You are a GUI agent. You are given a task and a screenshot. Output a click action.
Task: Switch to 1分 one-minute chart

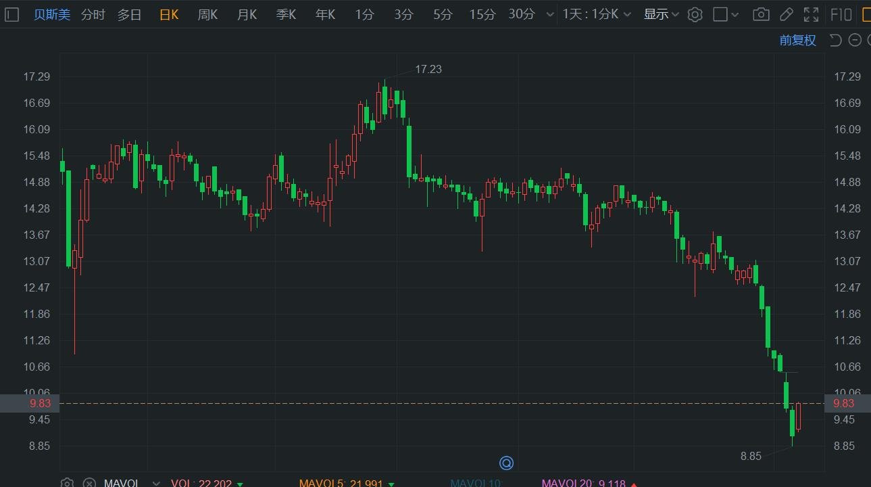pos(365,14)
